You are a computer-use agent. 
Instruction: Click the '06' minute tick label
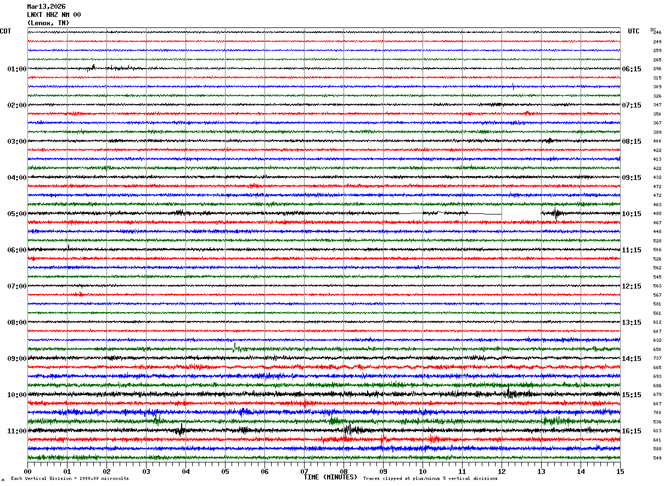(x=265, y=471)
